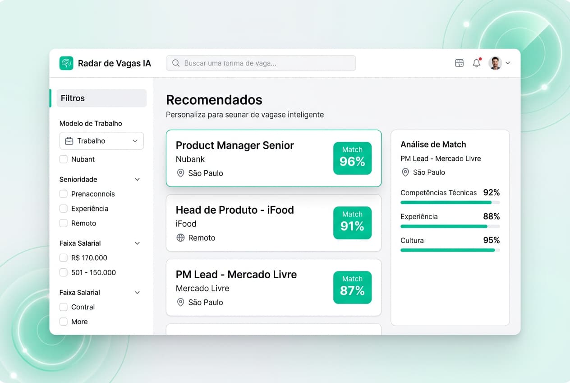Toggle the Remoto filter checkbox
Viewport: 570px width, 383px height.
point(63,223)
